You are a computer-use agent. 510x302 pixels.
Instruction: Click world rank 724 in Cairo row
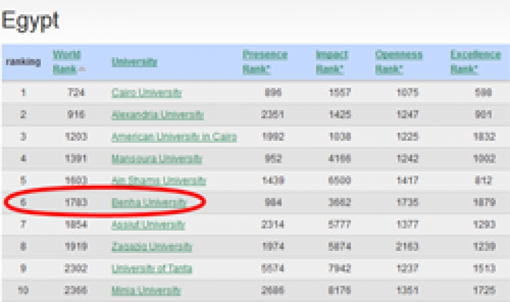coord(76,93)
